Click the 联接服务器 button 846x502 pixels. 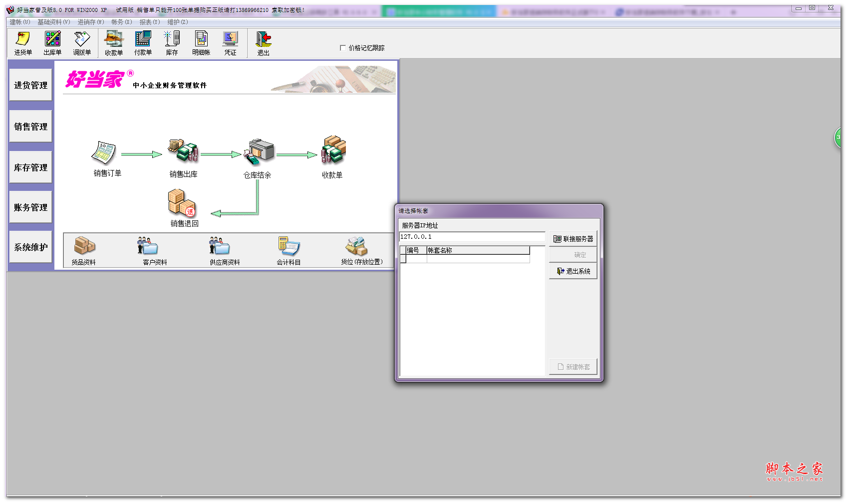pos(573,239)
